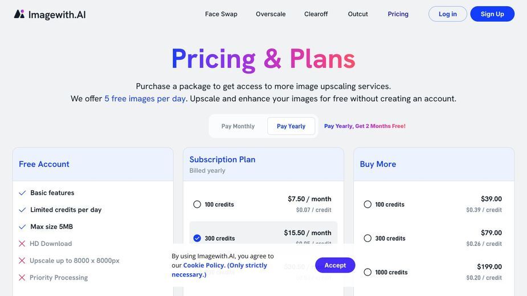Select the checked 300 credits subscription option
The height and width of the screenshot is (296, 527).
point(197,238)
